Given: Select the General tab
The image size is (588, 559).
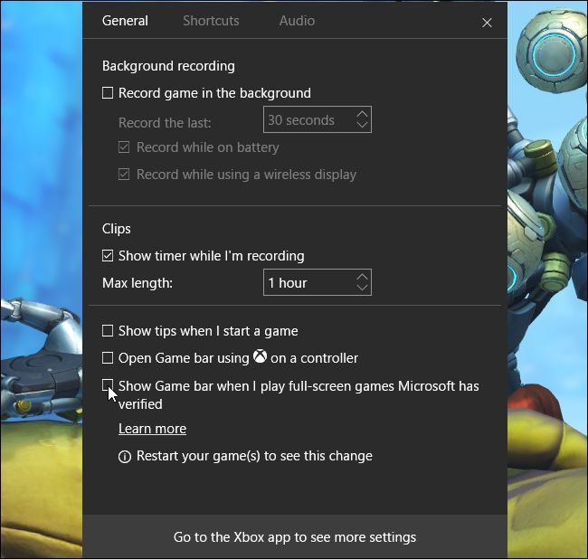Looking at the screenshot, I should coord(125,21).
